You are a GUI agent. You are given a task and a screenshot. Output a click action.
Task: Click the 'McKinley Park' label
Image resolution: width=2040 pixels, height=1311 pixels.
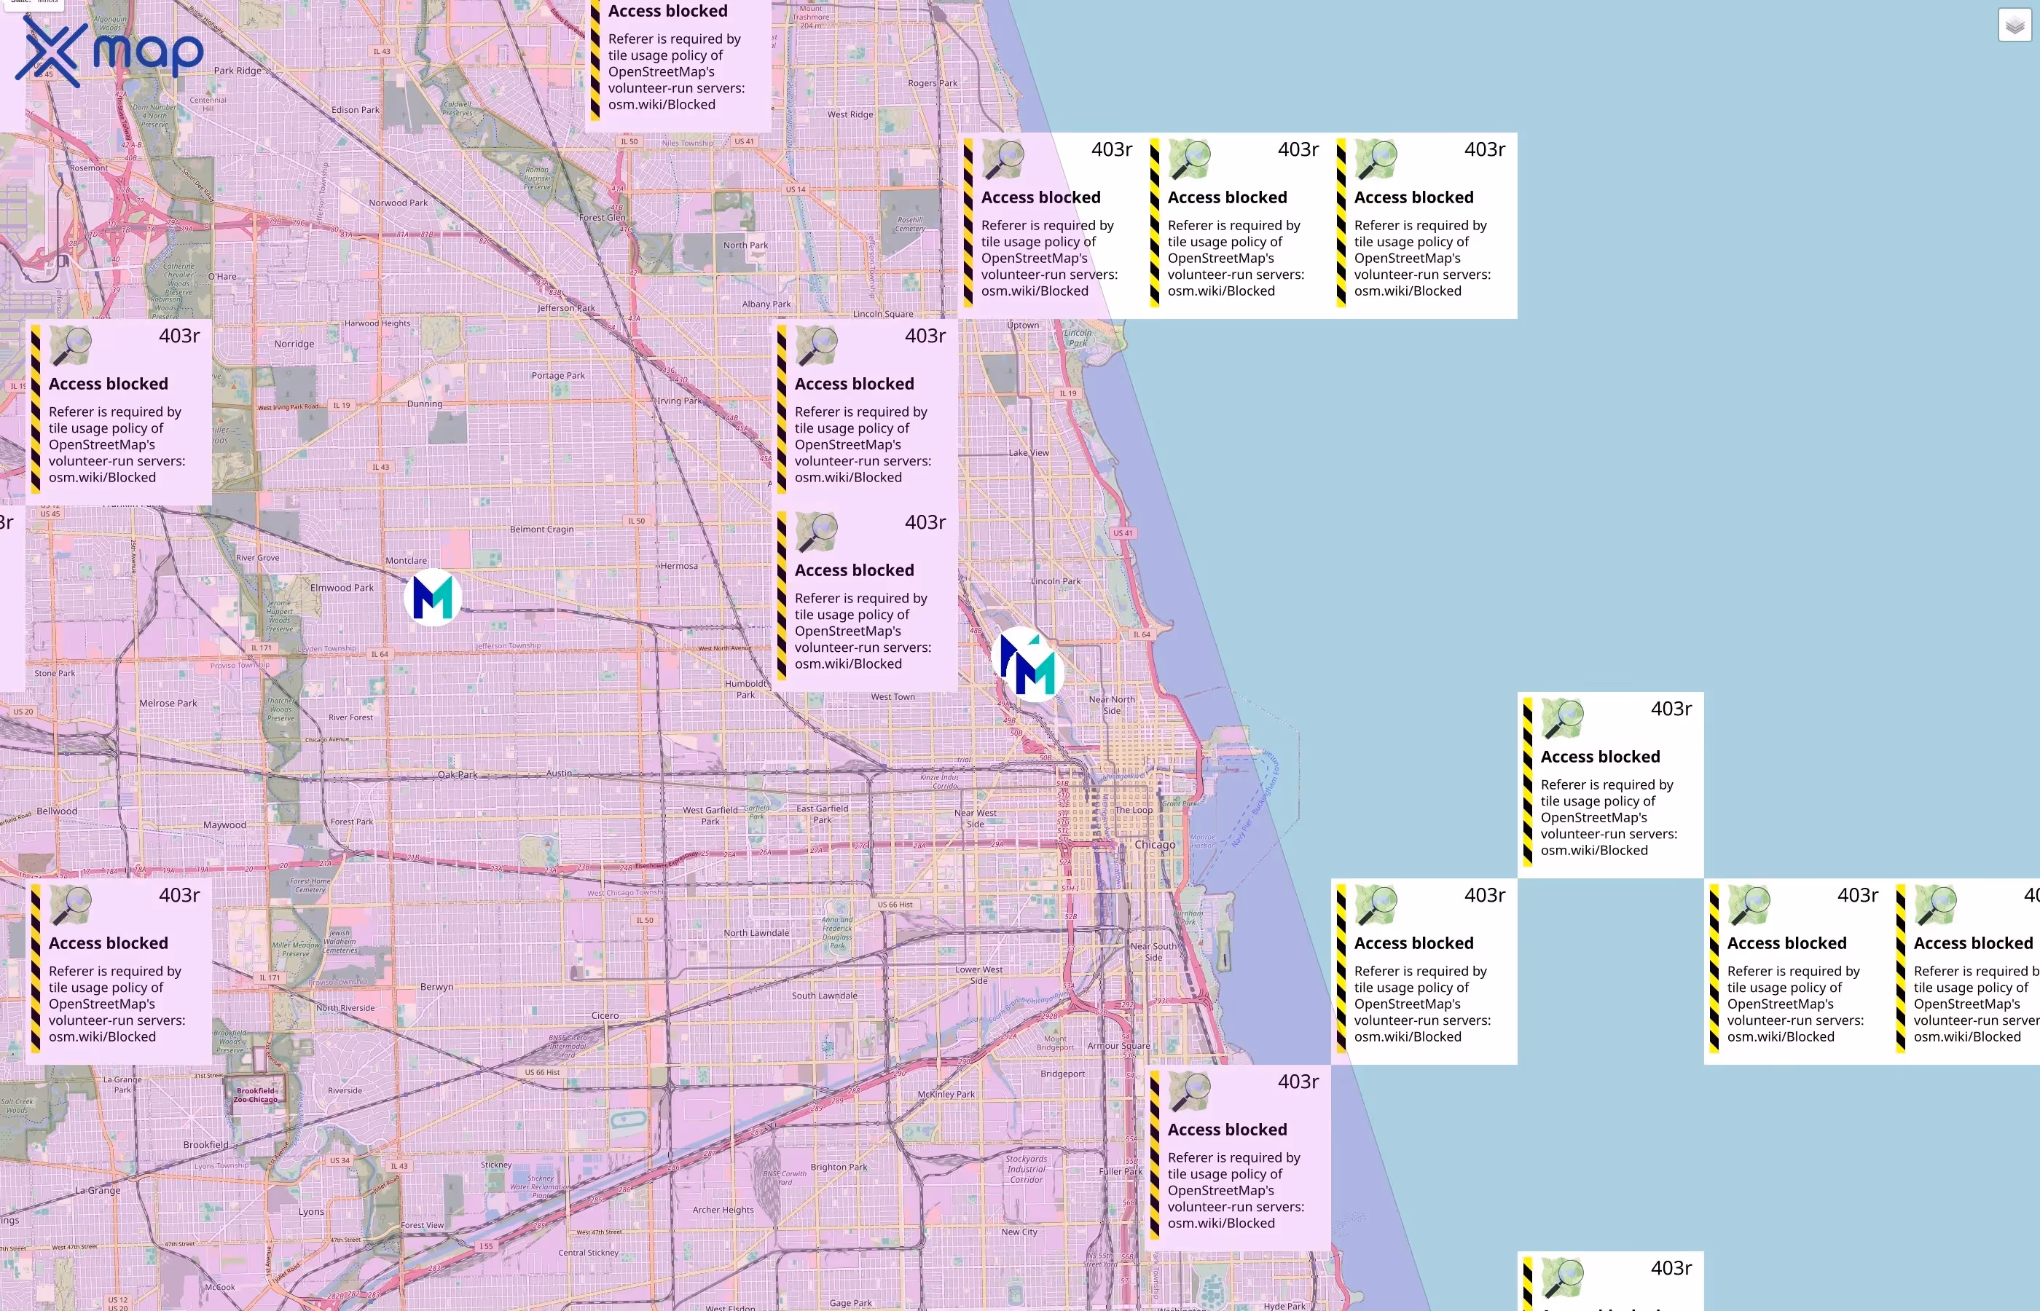point(946,1095)
